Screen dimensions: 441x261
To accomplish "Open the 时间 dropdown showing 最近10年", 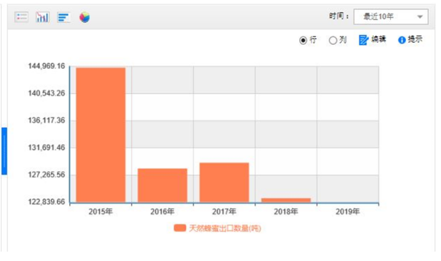I will point(391,17).
